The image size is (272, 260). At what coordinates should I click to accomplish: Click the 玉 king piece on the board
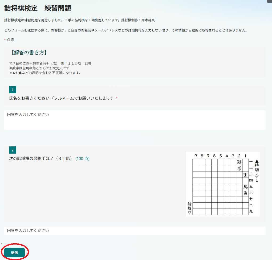click(245, 175)
